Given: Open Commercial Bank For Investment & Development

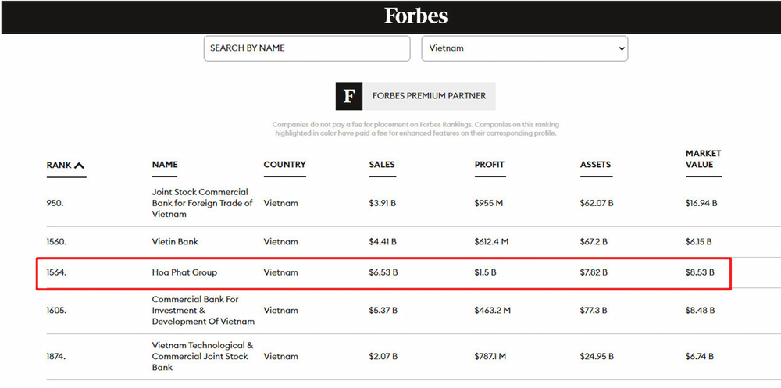Looking at the screenshot, I should click(x=203, y=310).
